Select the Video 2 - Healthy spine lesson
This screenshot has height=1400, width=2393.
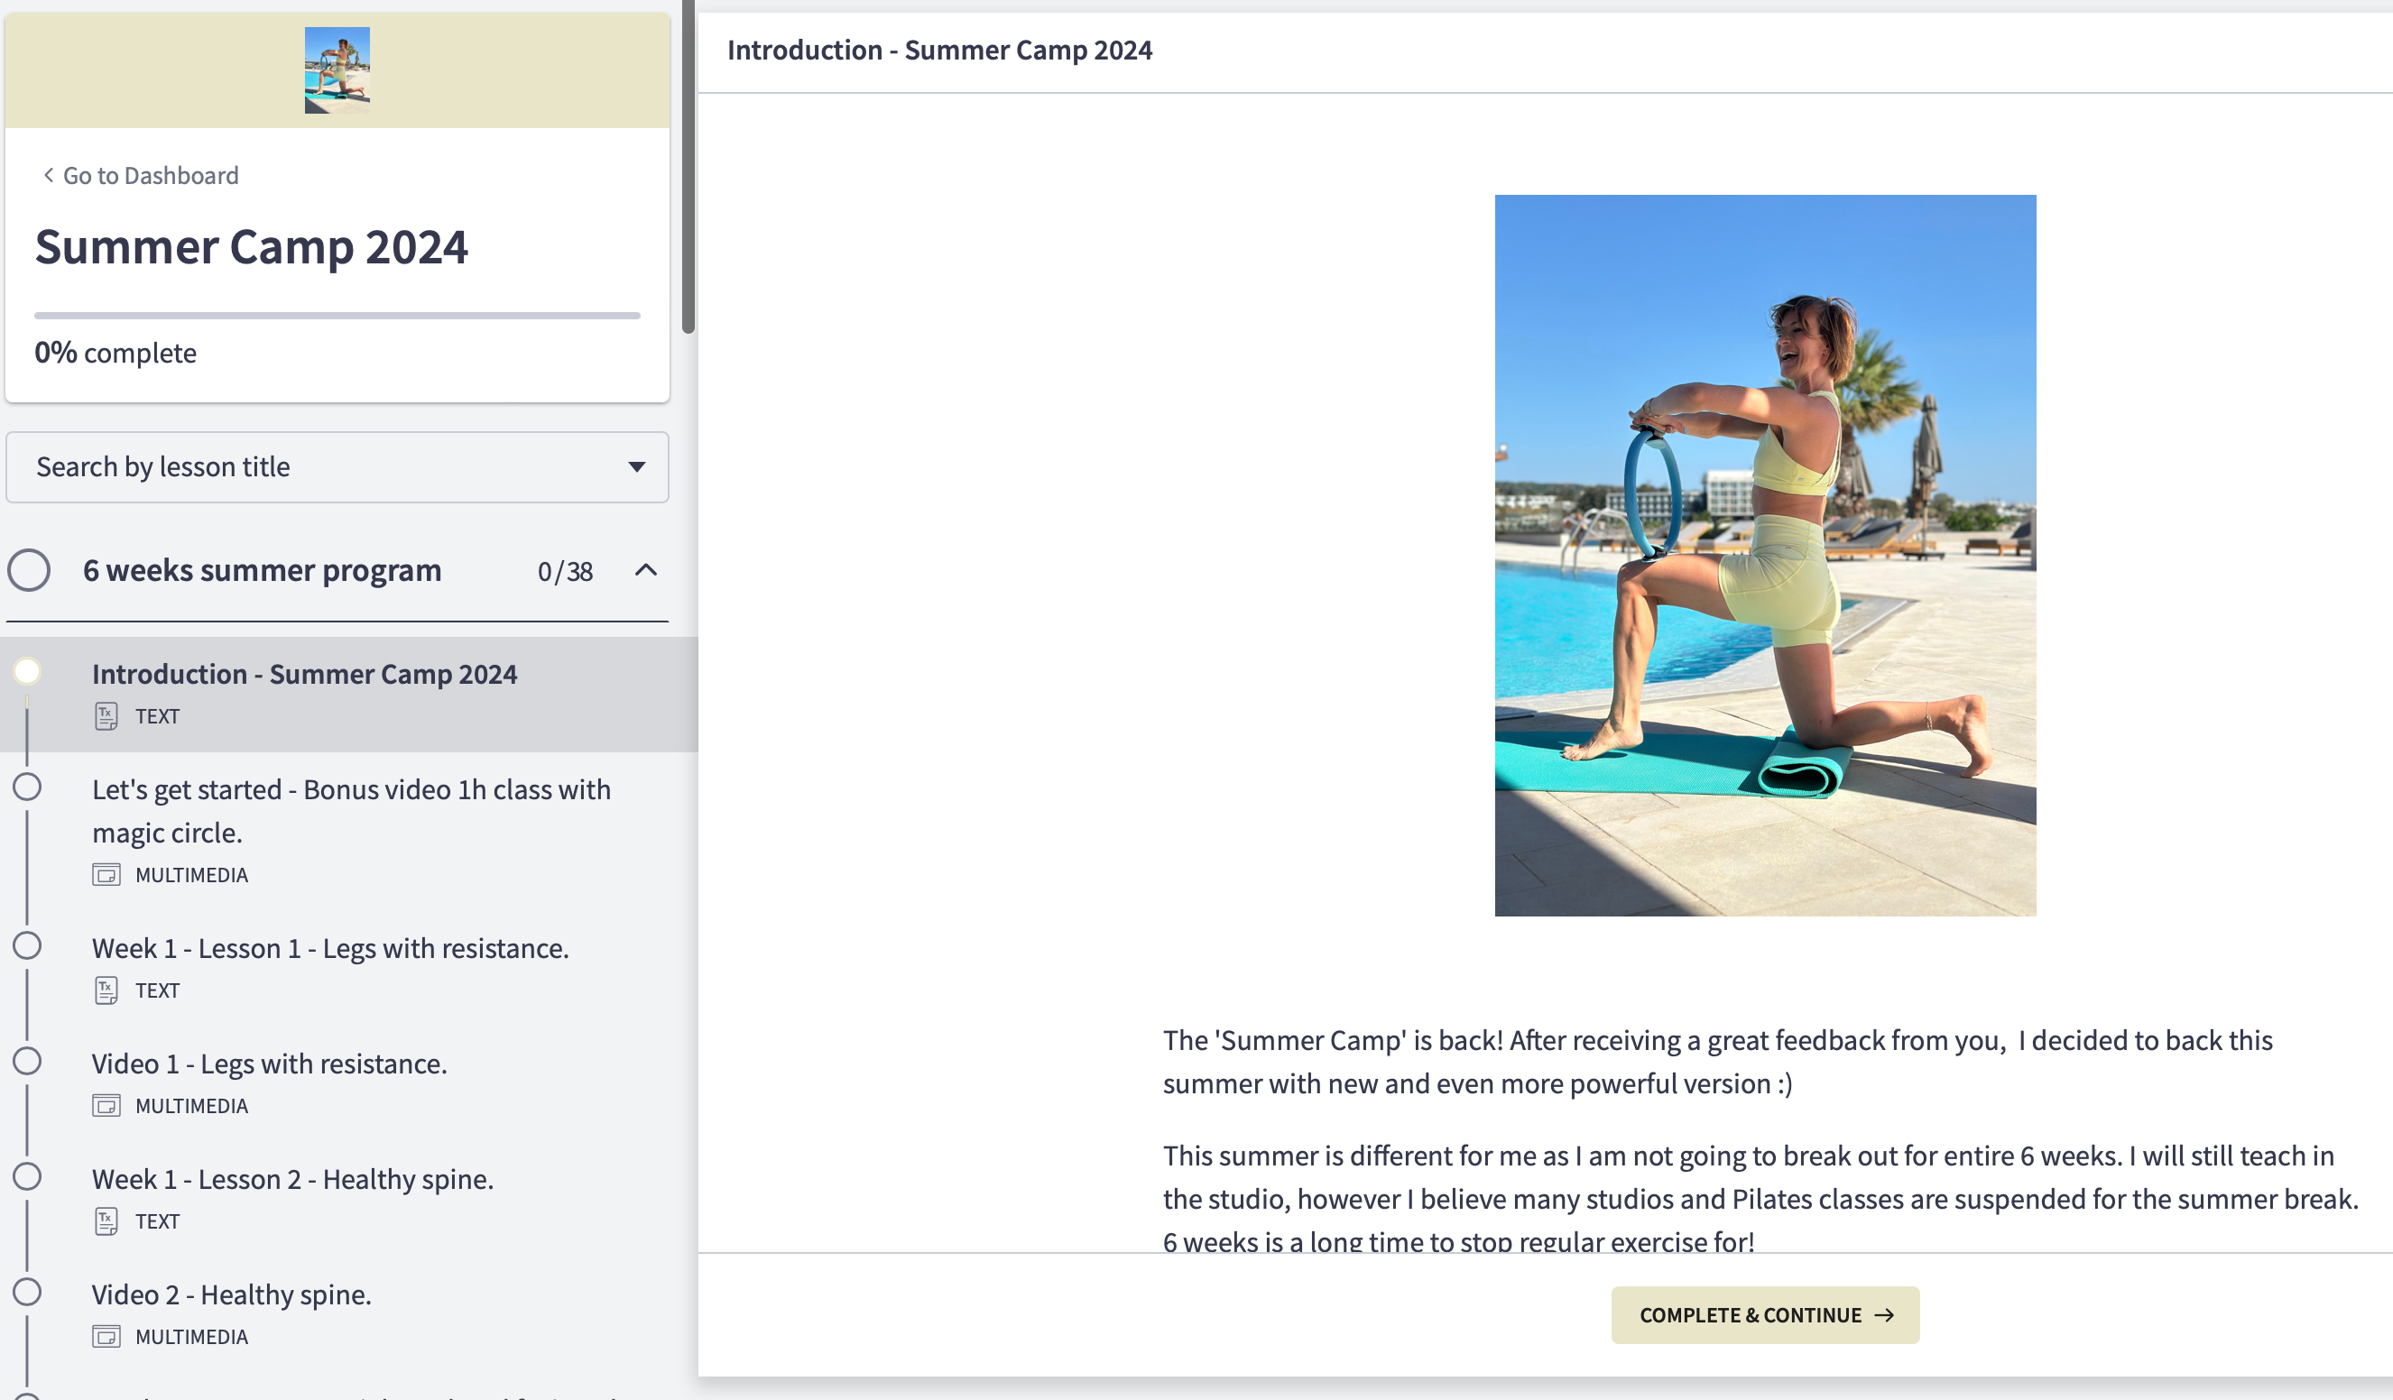231,1294
